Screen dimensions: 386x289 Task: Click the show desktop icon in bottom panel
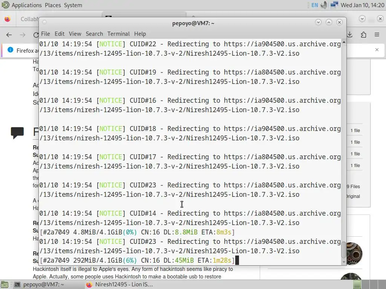tap(5, 284)
